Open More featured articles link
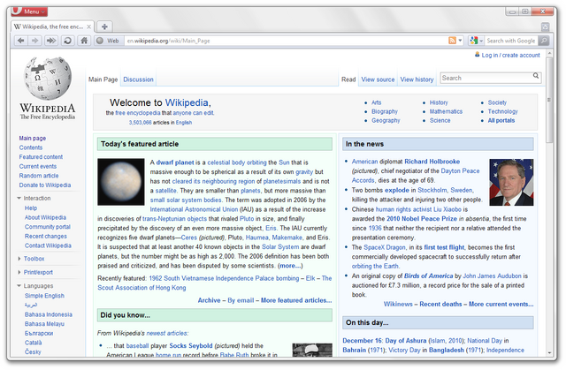The width and height of the screenshot is (566, 370). click(296, 300)
